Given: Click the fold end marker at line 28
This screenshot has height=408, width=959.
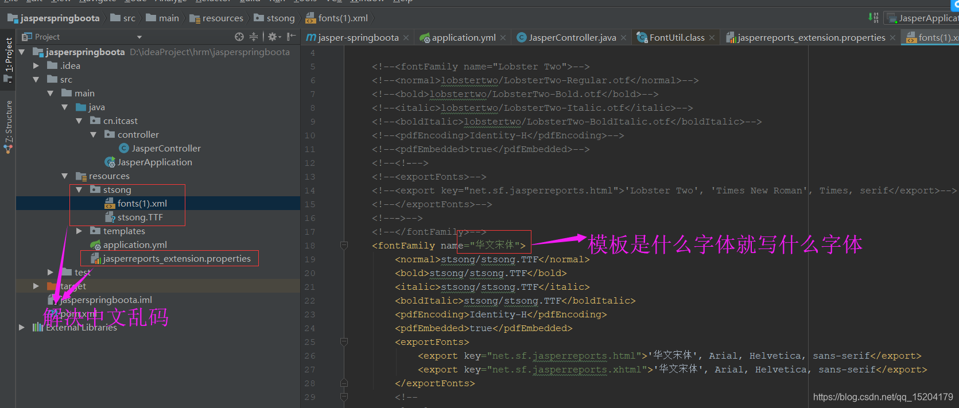Looking at the screenshot, I should [x=344, y=383].
